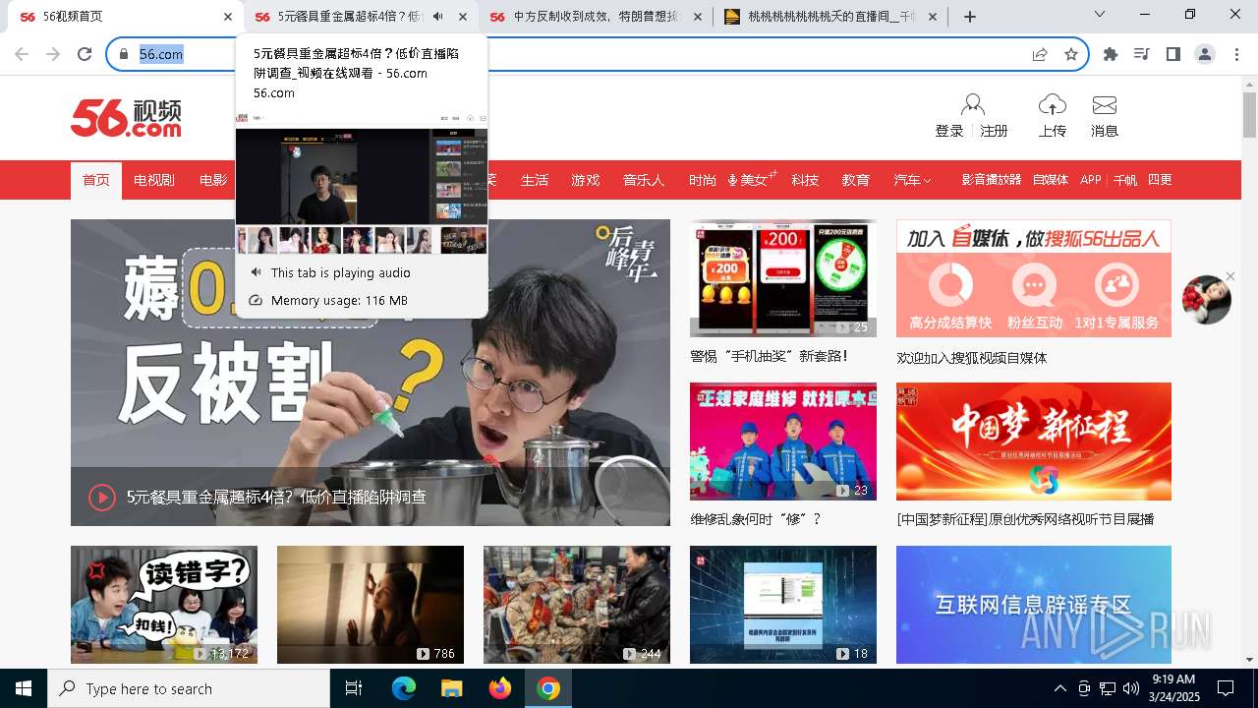This screenshot has width=1258, height=708.
Task: Launch Firefox from the taskbar
Action: 500,688
